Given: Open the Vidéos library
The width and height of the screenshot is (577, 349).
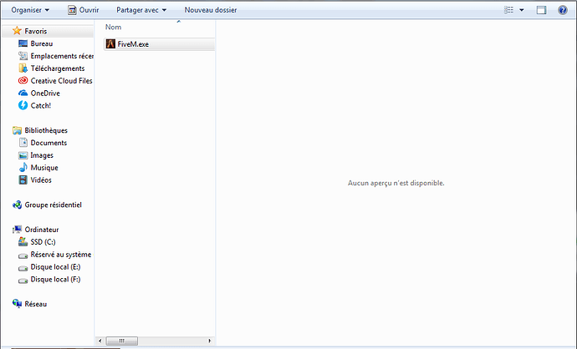Looking at the screenshot, I should click(41, 180).
